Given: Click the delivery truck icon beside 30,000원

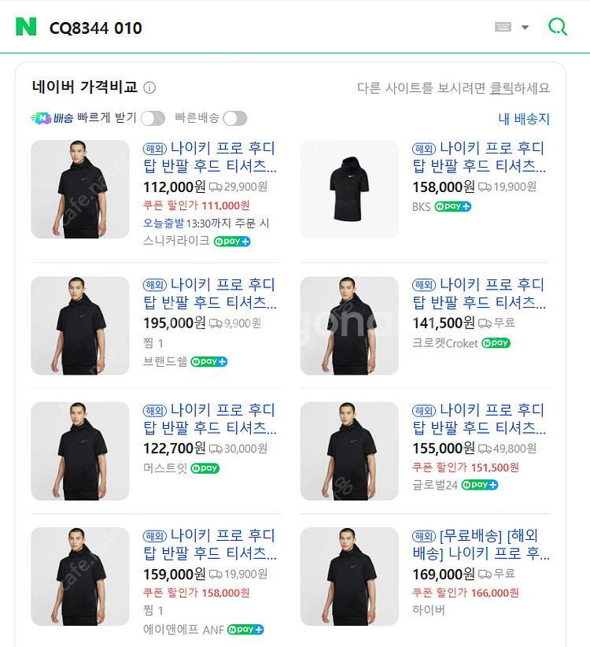Looking at the screenshot, I should [x=216, y=449].
